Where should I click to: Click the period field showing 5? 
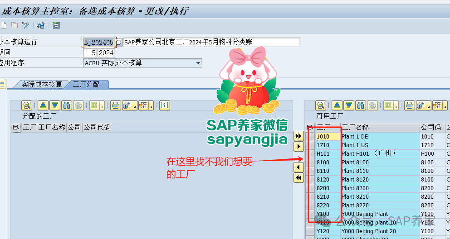tap(90, 53)
